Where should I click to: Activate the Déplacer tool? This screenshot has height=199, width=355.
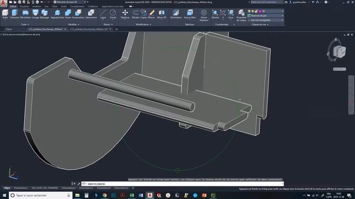click(x=125, y=14)
